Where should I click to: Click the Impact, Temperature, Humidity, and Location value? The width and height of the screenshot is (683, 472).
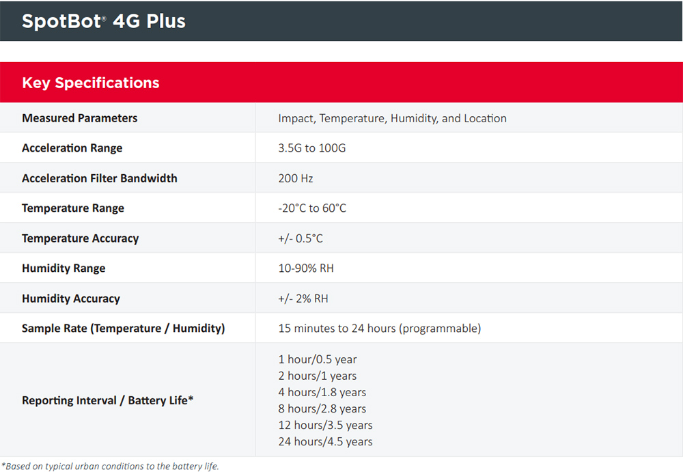[392, 118]
